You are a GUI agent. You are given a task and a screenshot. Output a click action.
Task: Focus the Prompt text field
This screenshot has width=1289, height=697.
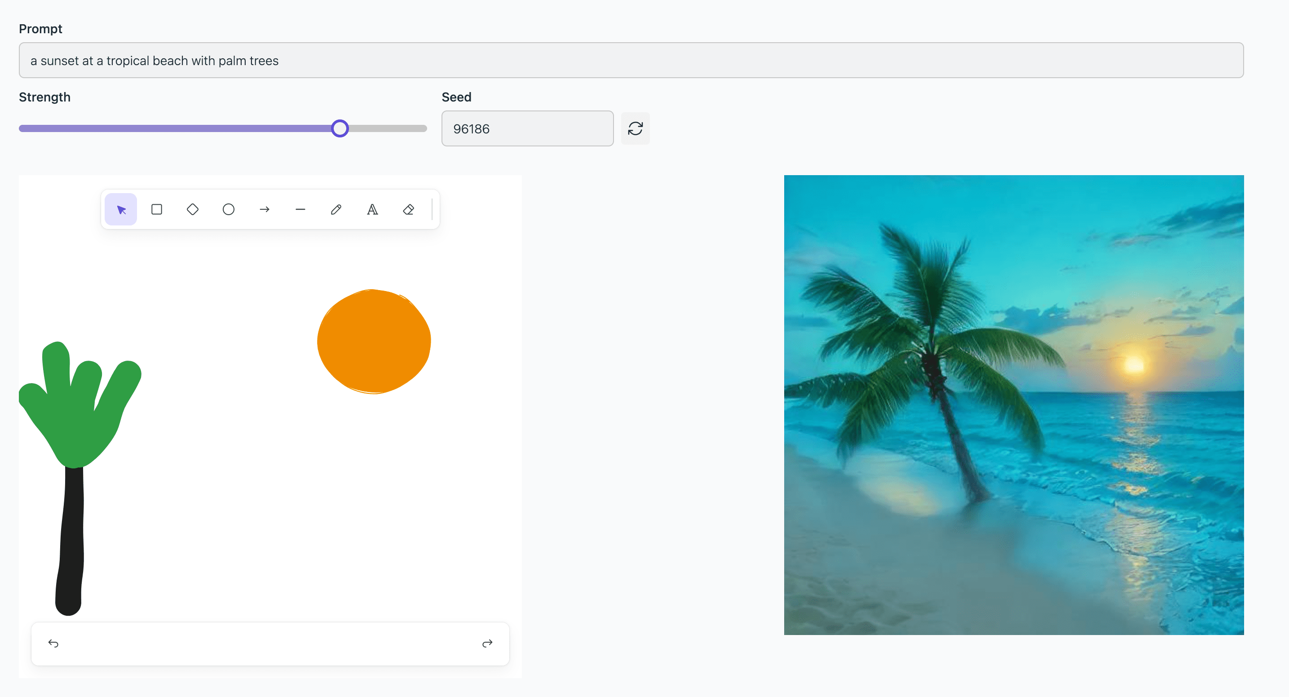(631, 60)
